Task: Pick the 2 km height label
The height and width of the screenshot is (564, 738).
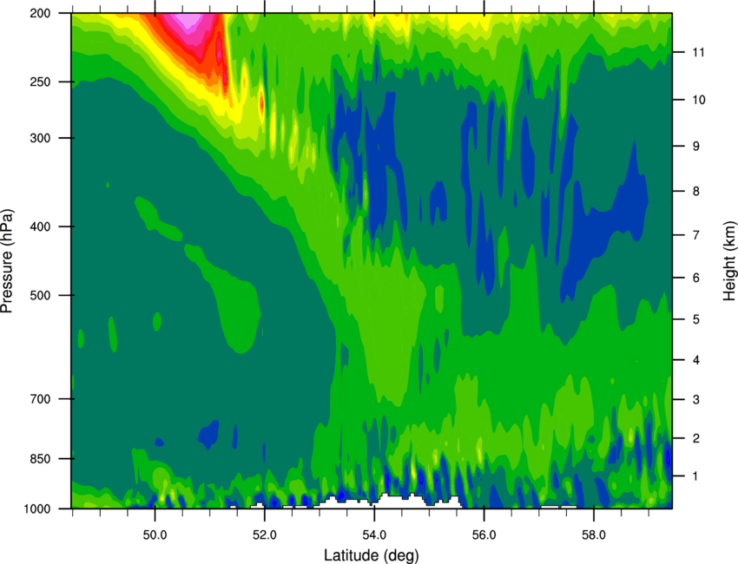Action: [696, 438]
